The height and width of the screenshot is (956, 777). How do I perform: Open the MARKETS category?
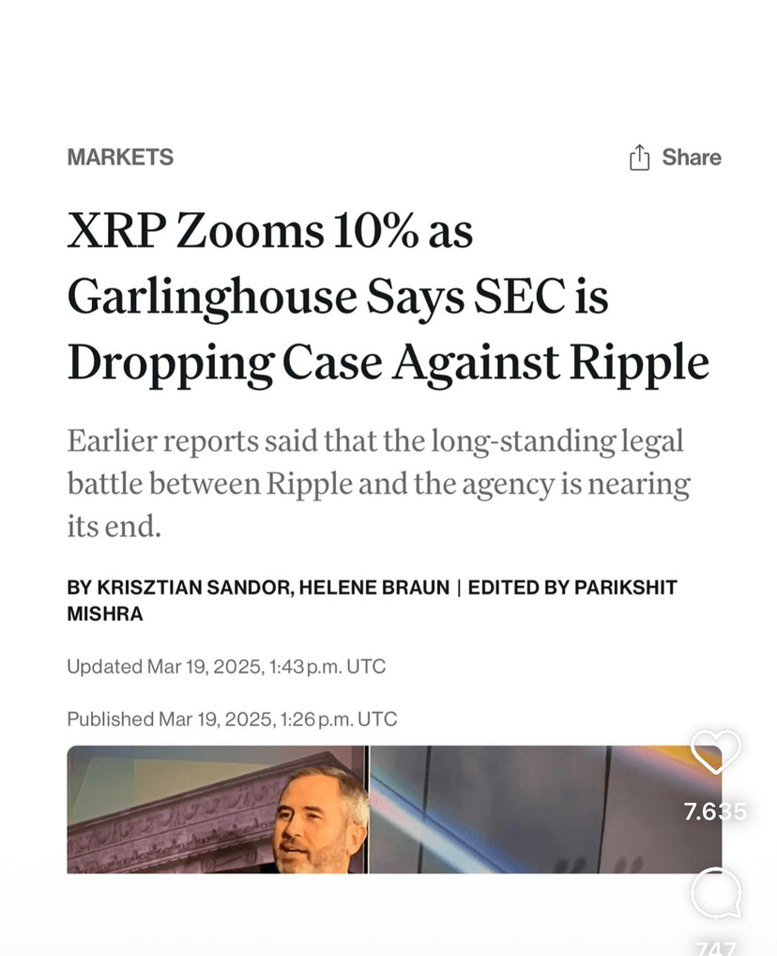coord(120,158)
